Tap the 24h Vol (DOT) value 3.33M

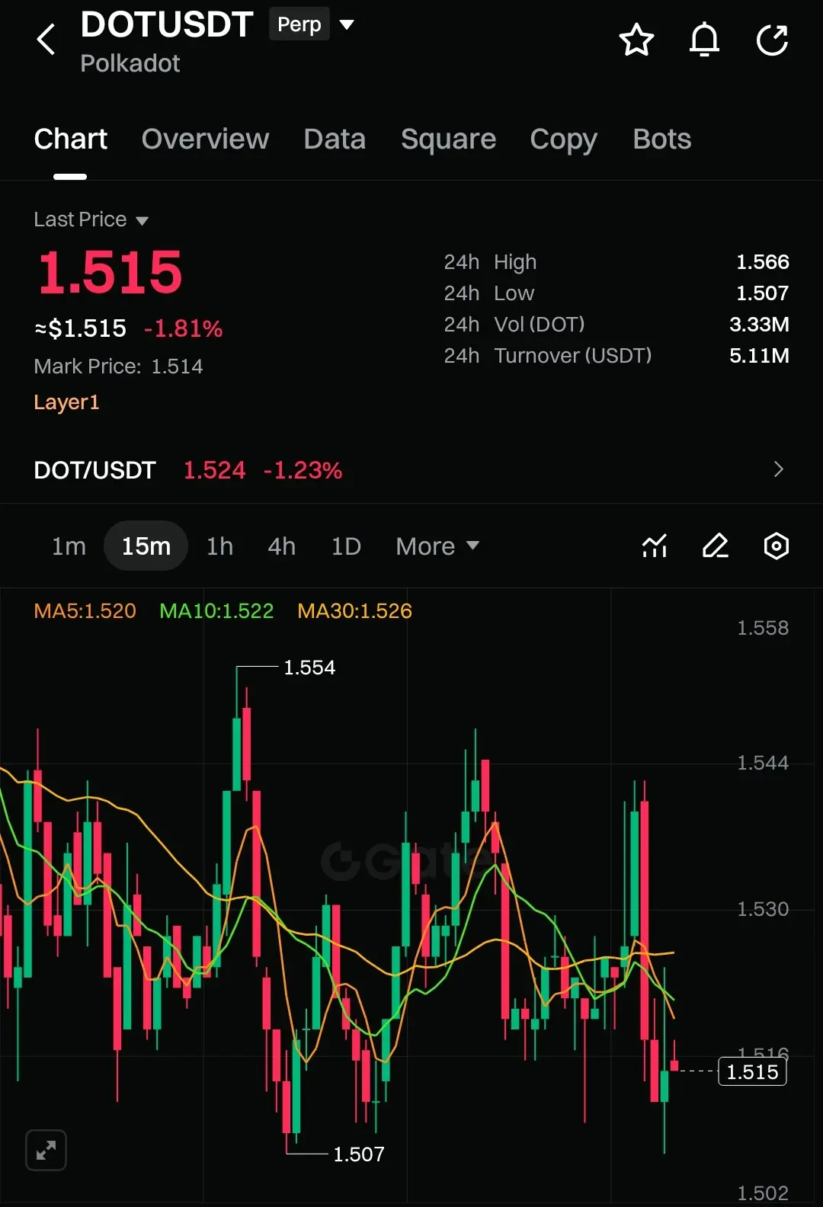point(759,324)
